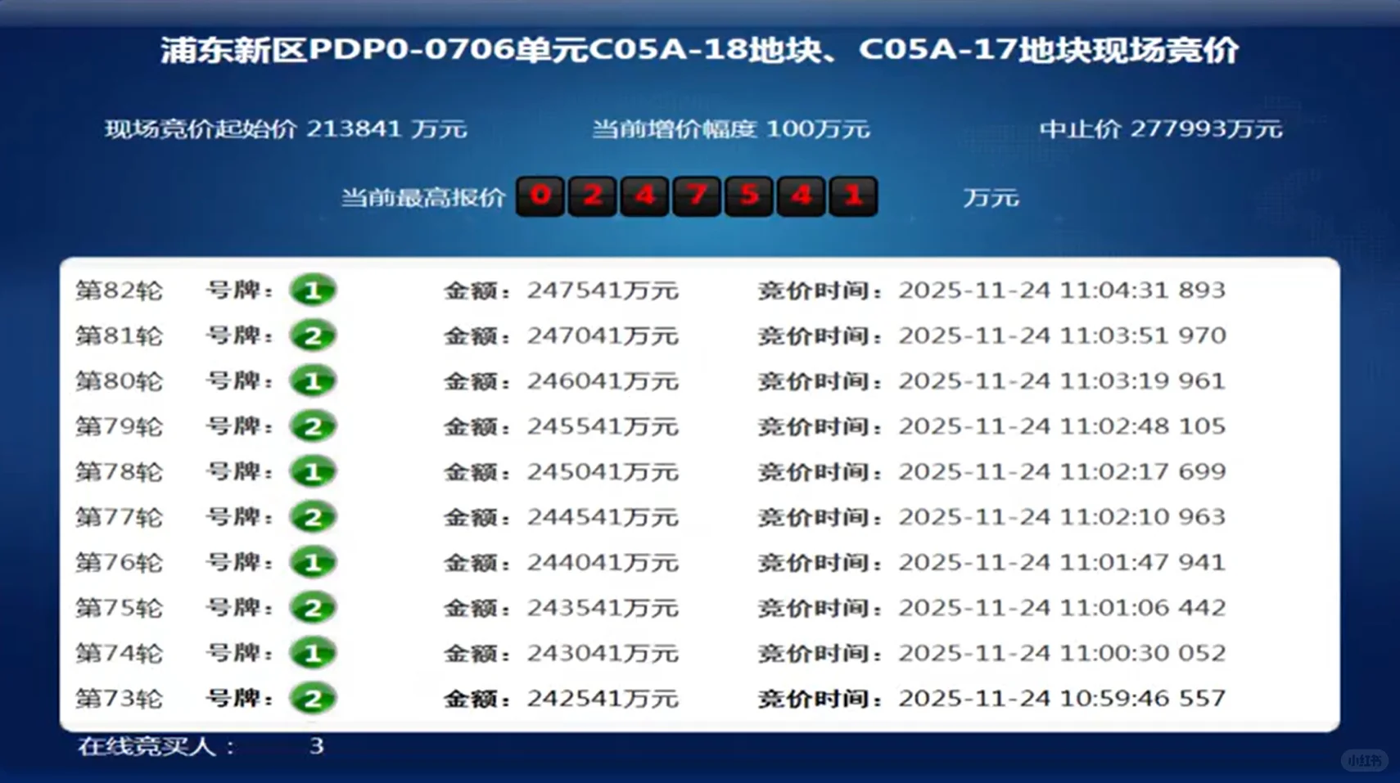
Task: Click the bid time 11:02:17 699
Action: pyautogui.click(x=1143, y=472)
